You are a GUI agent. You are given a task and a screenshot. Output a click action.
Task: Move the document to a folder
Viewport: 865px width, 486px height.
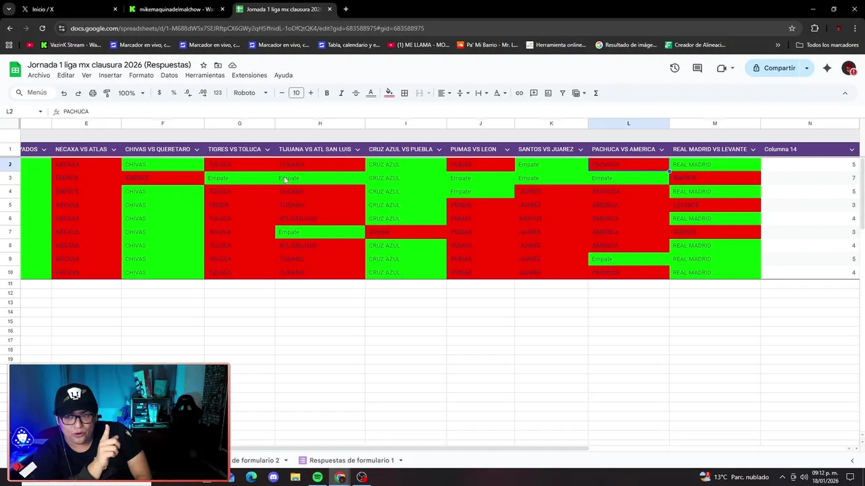218,65
